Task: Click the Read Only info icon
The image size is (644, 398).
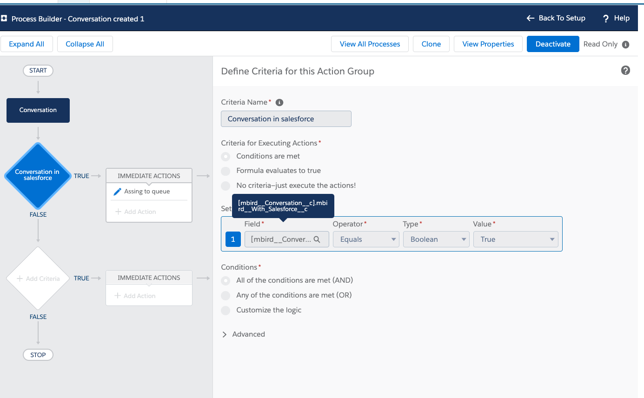Action: click(625, 45)
